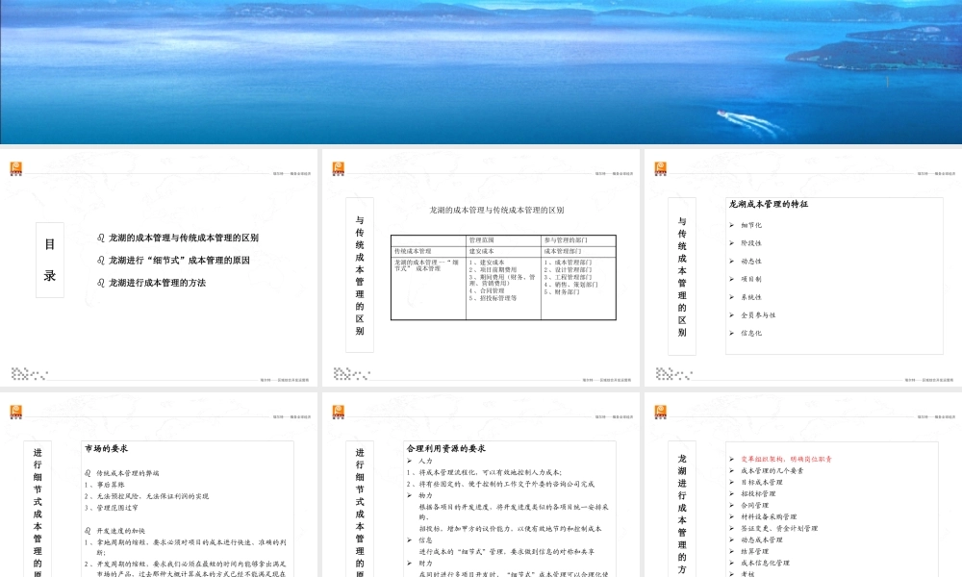Click the orange logo above the 变革组织架构 list
Viewport: 962px width, 577px height.
coord(661,412)
